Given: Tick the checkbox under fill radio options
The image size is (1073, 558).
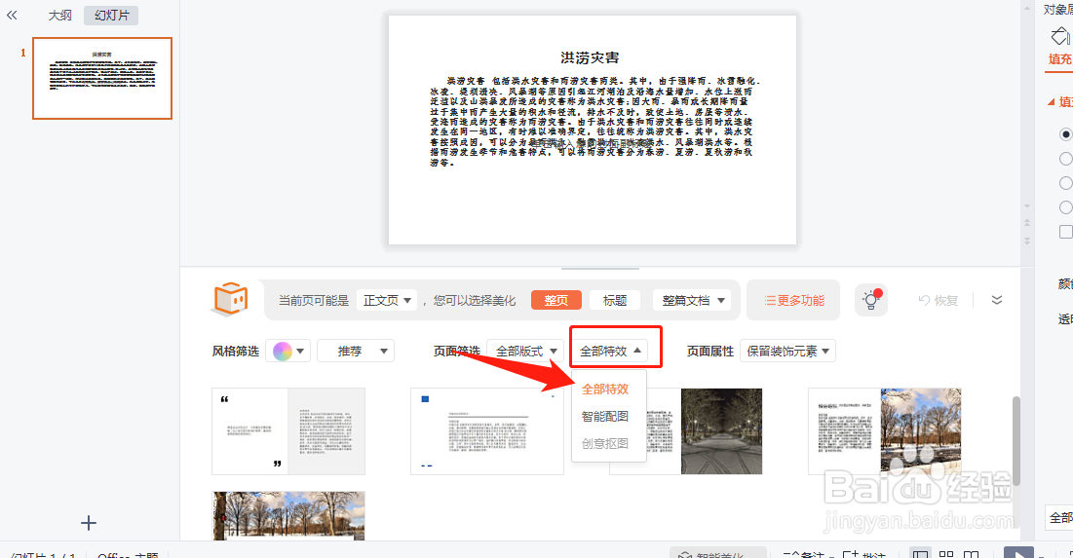Looking at the screenshot, I should [1065, 232].
